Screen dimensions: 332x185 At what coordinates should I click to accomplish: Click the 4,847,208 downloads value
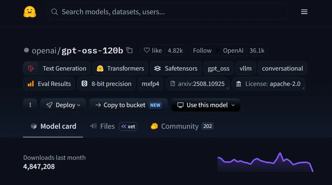39,167
